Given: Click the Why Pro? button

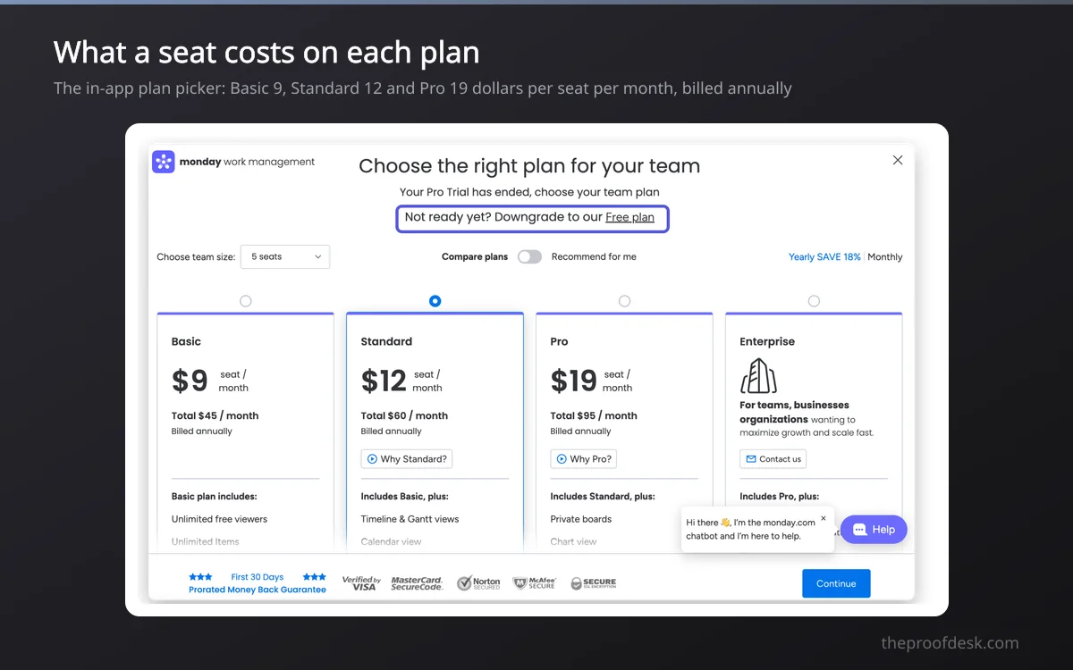Looking at the screenshot, I should pos(583,459).
